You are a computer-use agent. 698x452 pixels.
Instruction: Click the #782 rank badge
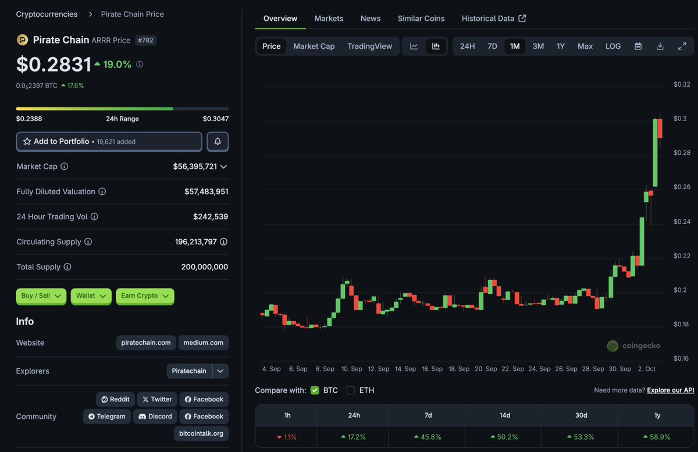click(146, 40)
